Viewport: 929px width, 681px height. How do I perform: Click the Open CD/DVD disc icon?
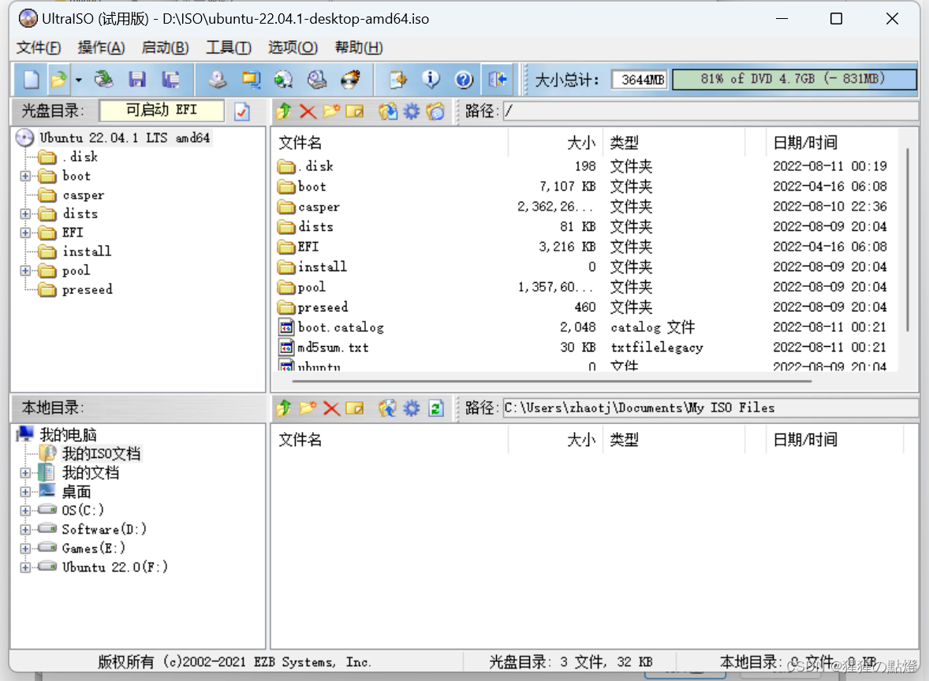[x=104, y=80]
